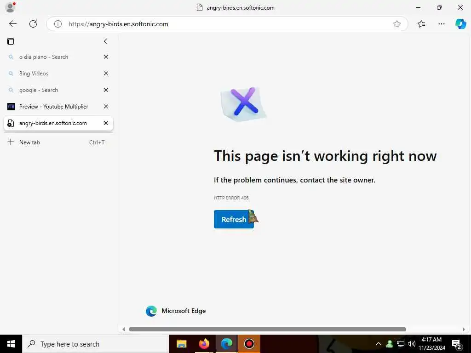
Task: Close the Youtube Multiplier tab
Action: point(106,107)
